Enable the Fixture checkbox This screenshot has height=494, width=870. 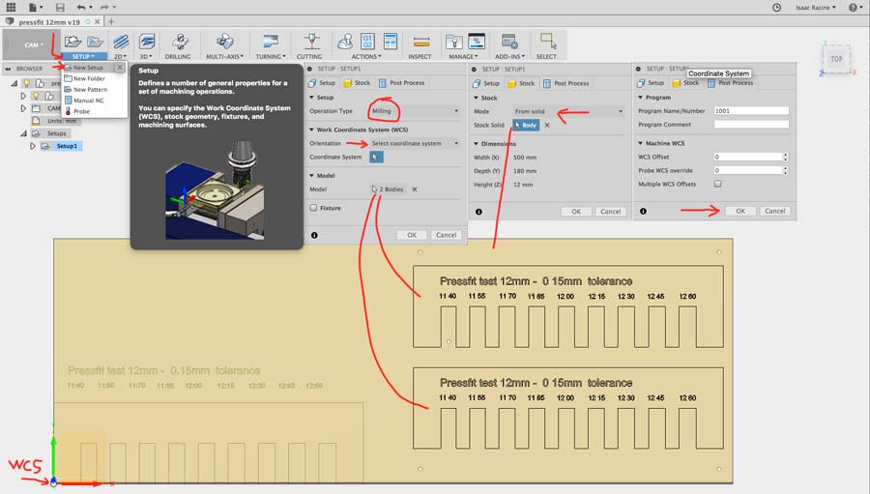pos(313,208)
